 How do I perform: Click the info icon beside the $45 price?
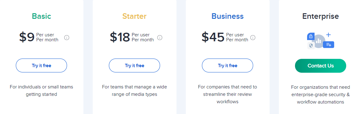253,37
